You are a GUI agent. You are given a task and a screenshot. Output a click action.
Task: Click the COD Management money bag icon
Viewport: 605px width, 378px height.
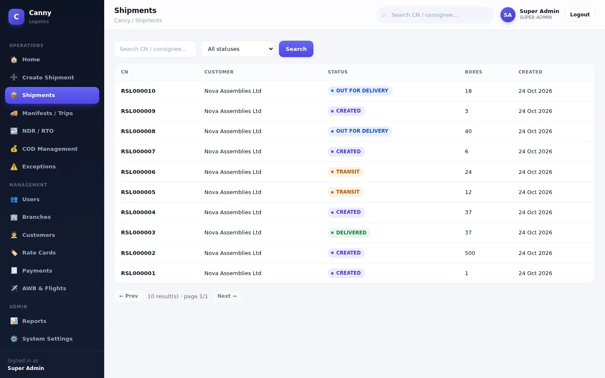[14, 149]
